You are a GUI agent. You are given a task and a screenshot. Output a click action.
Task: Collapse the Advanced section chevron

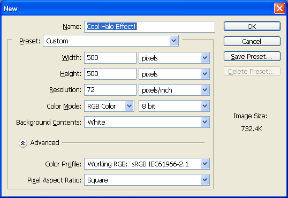pos(23,143)
